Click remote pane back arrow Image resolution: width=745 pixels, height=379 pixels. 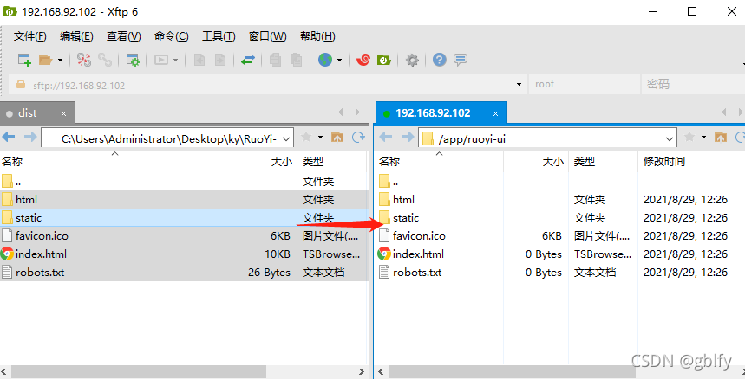[x=386, y=138]
